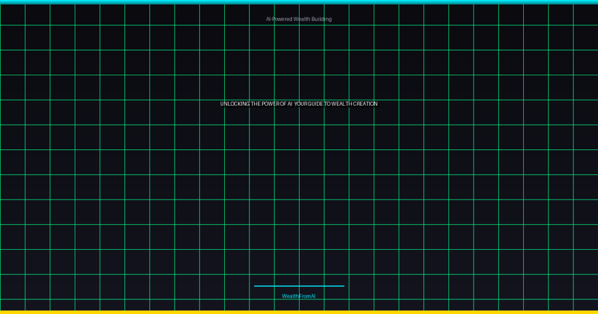Open the WealthFromAI brand link
This screenshot has height=314, width=598.
(298, 296)
